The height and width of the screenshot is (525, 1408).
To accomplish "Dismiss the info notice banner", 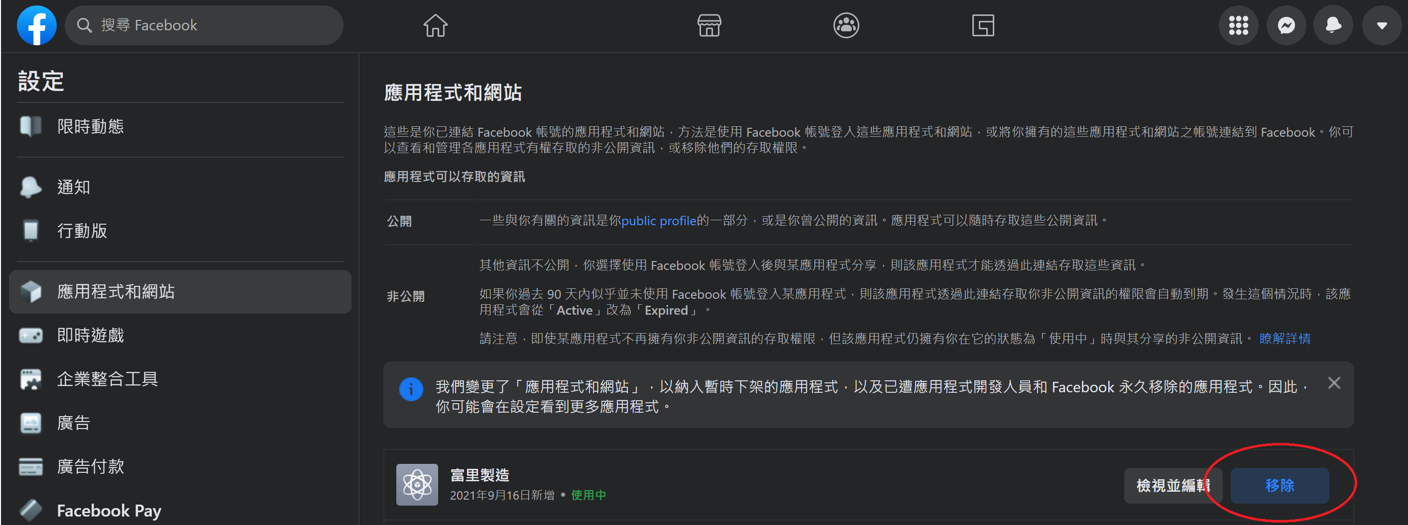I will click(x=1334, y=383).
